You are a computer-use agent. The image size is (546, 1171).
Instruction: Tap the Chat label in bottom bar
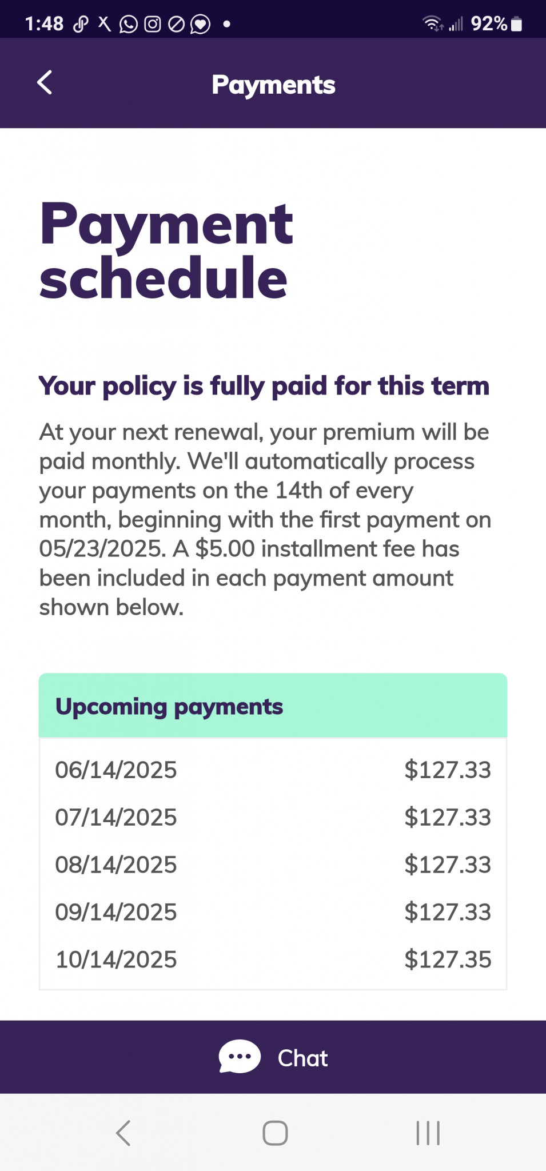pos(302,1058)
